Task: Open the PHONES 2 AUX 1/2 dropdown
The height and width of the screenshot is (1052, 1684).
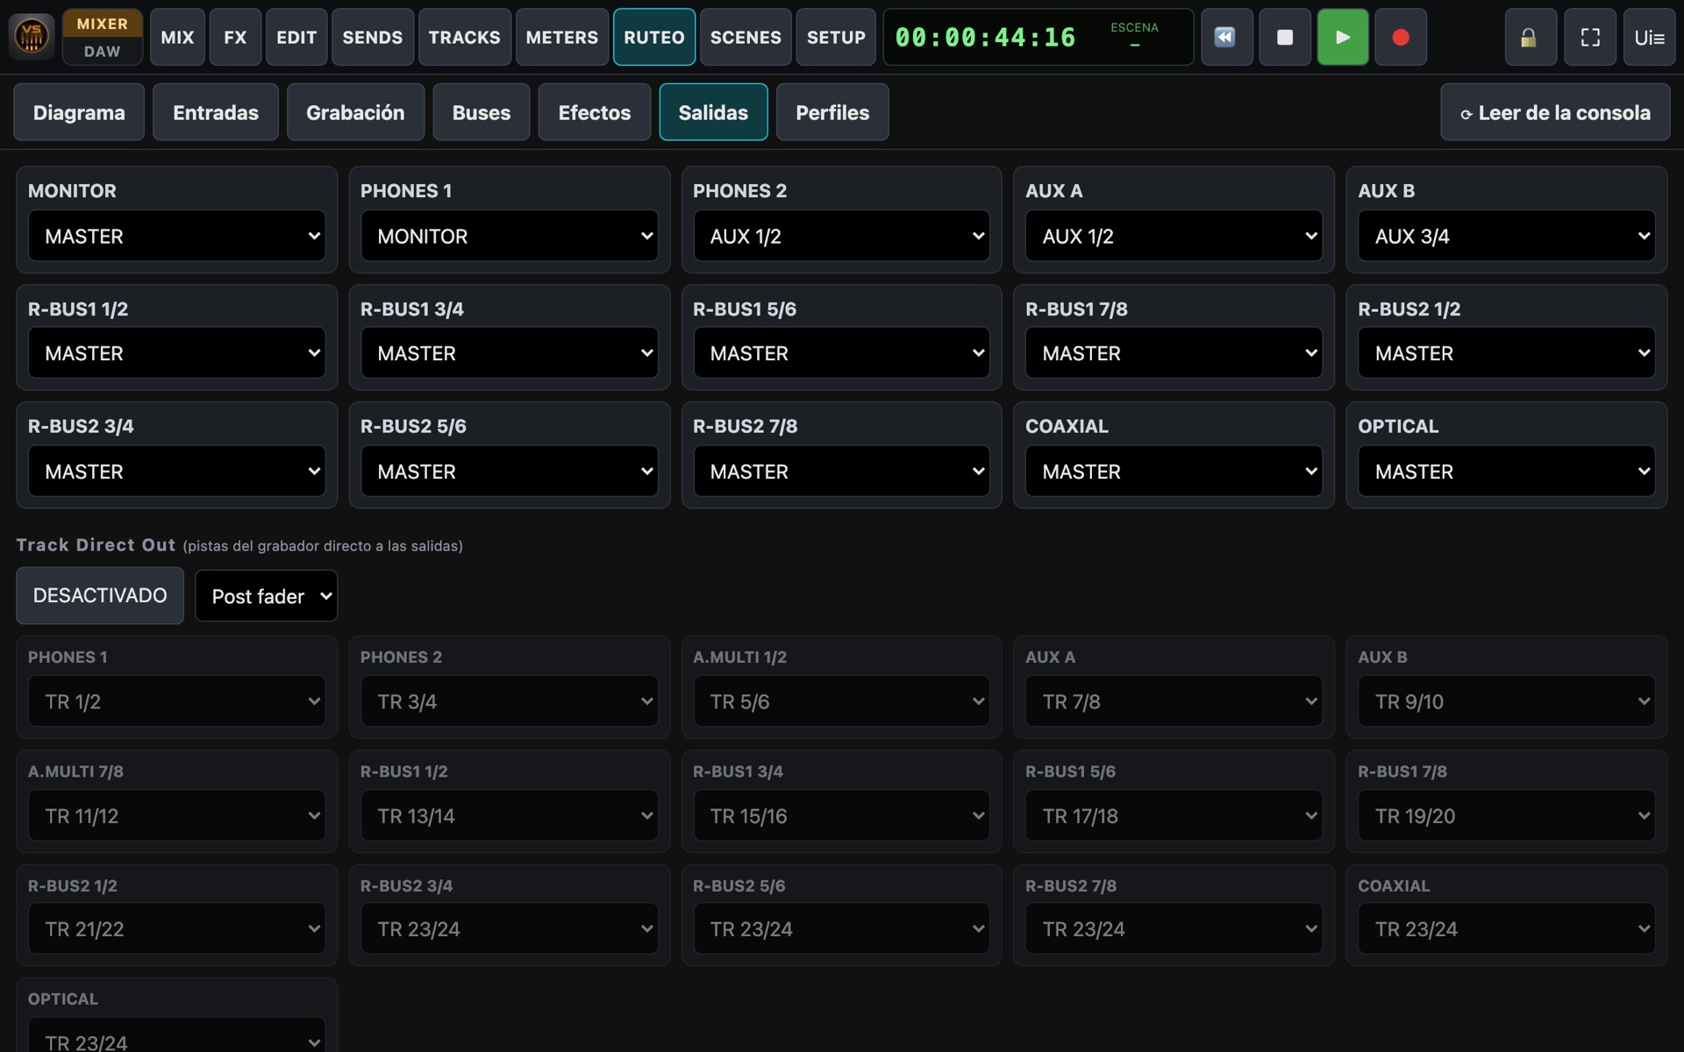Action: click(x=841, y=236)
